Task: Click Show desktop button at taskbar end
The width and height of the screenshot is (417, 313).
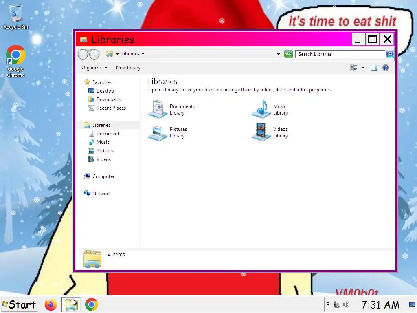Action: coord(412,304)
